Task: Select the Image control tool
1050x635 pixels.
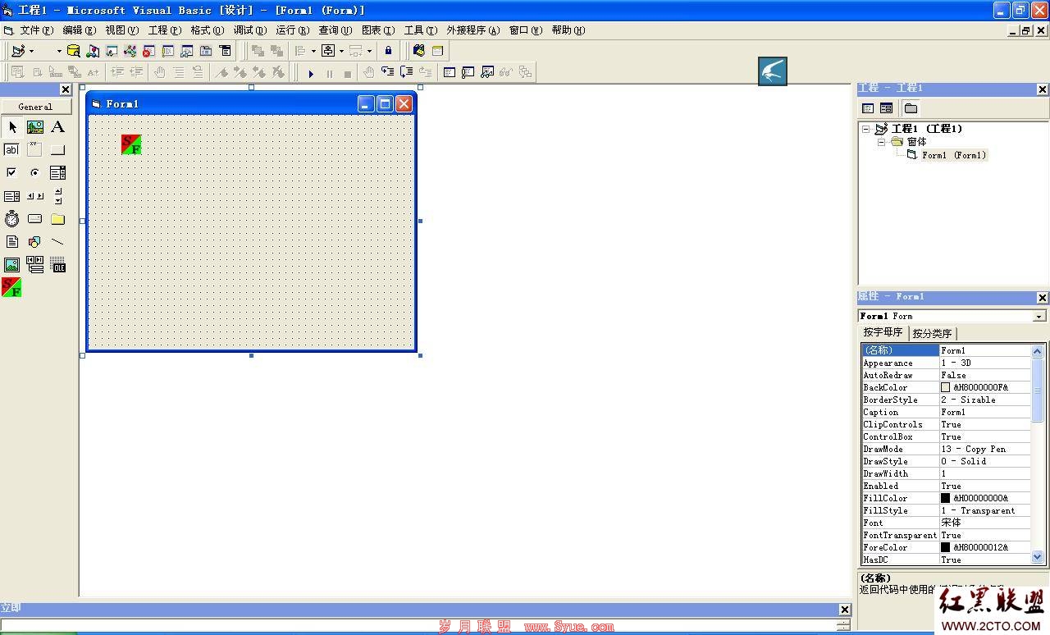Action: coord(11,265)
